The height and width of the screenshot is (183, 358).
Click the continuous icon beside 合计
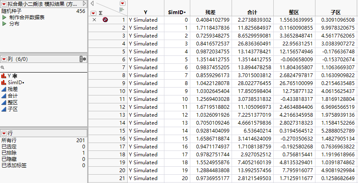(4, 96)
